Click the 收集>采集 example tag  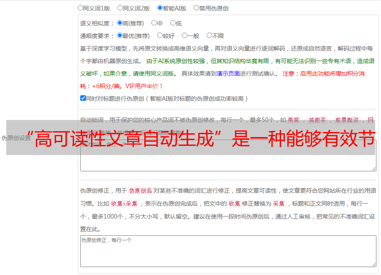click(124, 204)
